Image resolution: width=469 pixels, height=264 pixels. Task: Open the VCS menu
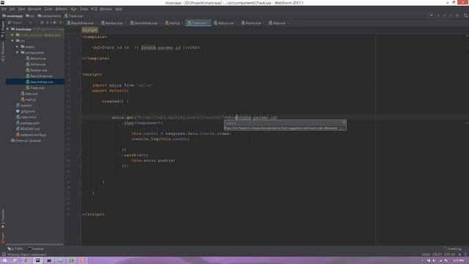pyautogui.click(x=94, y=9)
